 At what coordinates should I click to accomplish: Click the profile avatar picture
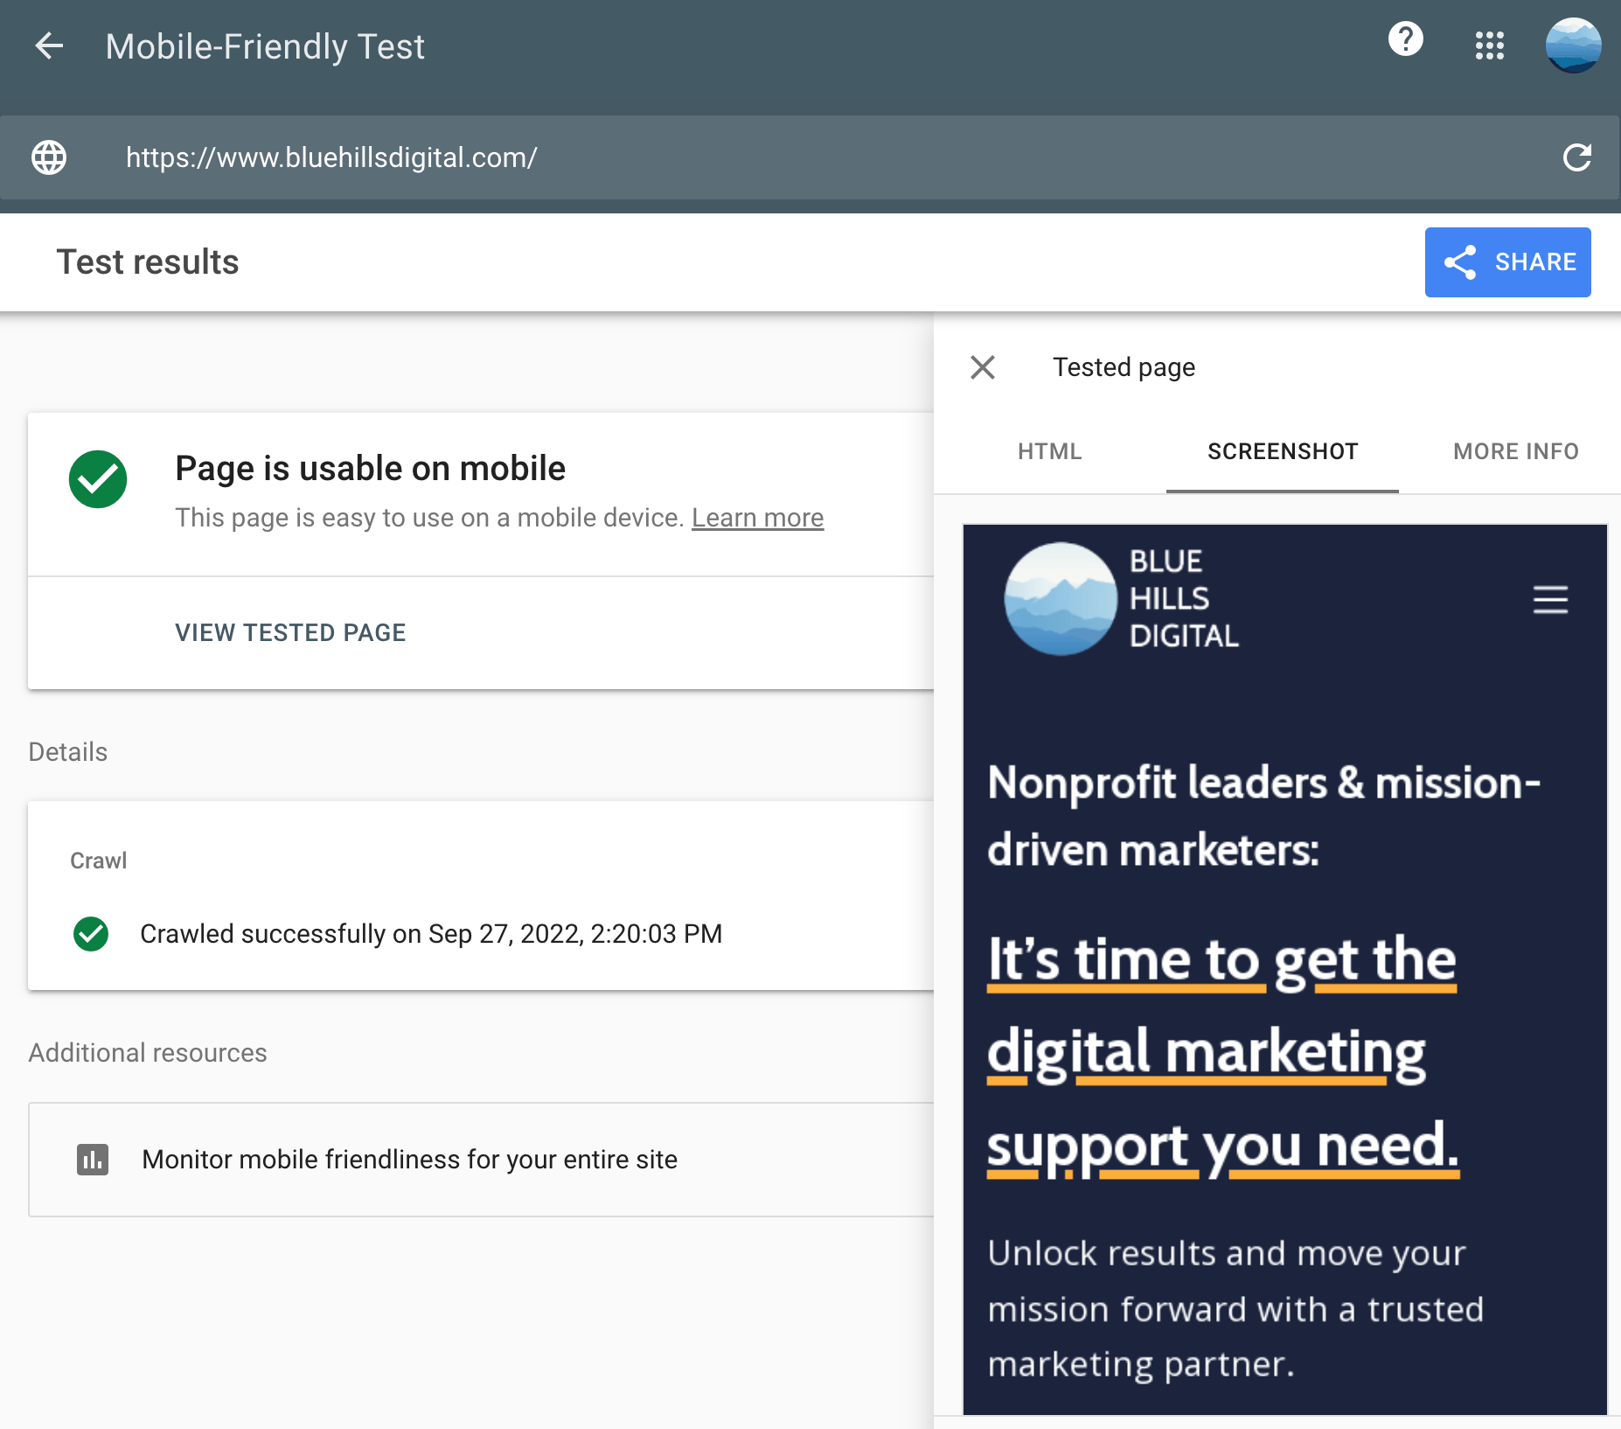click(1575, 46)
